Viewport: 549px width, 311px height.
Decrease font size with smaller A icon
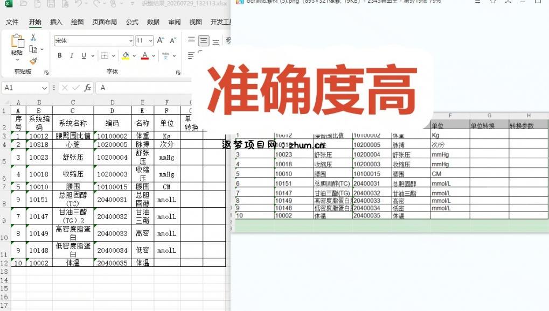(x=173, y=40)
